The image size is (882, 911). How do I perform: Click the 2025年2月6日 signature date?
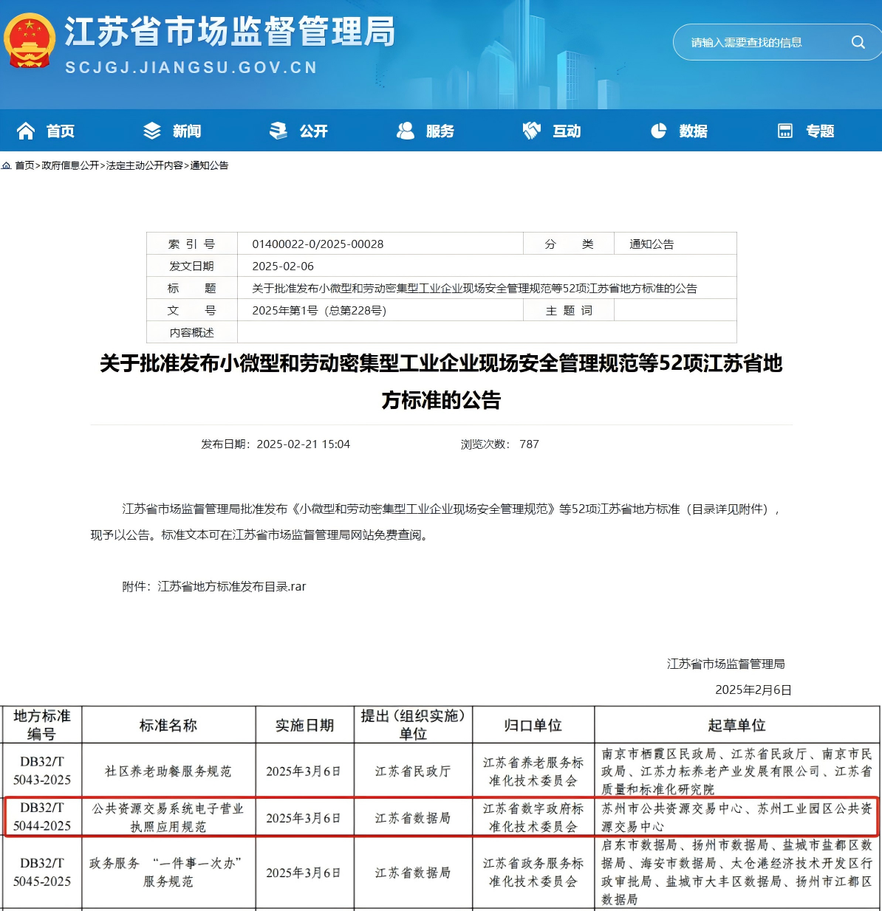[x=753, y=690]
